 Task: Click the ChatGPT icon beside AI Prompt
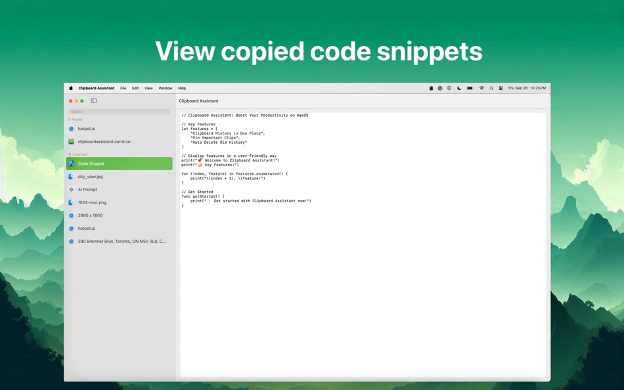tap(71, 190)
